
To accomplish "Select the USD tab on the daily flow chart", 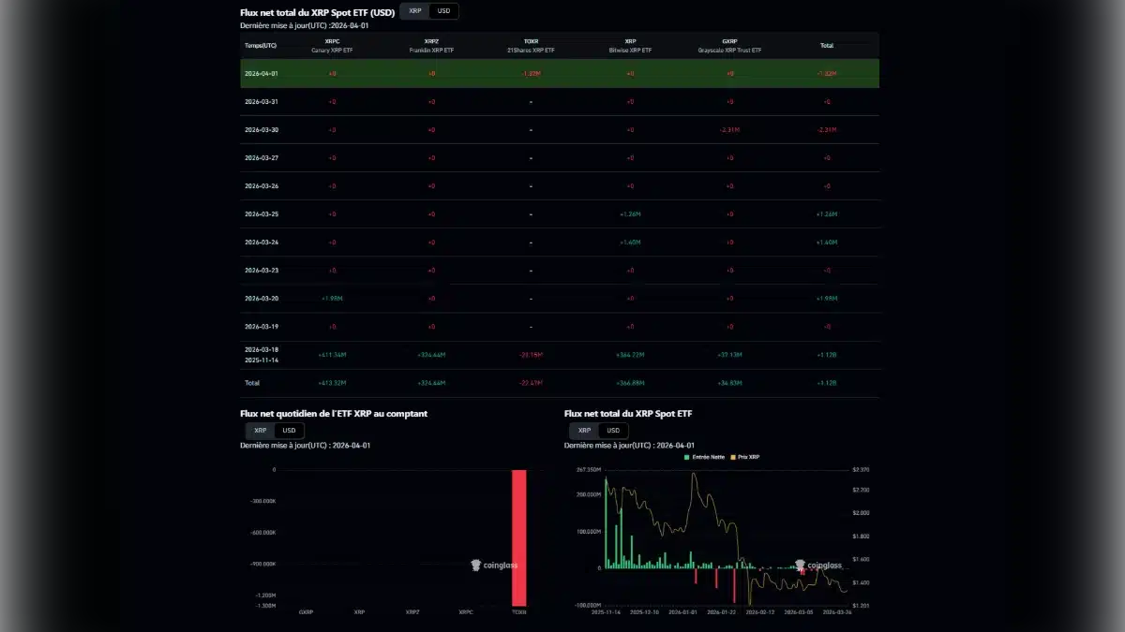I will point(288,431).
